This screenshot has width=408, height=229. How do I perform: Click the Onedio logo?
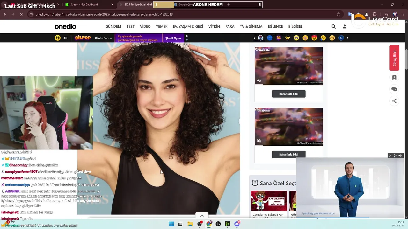[x=65, y=26]
